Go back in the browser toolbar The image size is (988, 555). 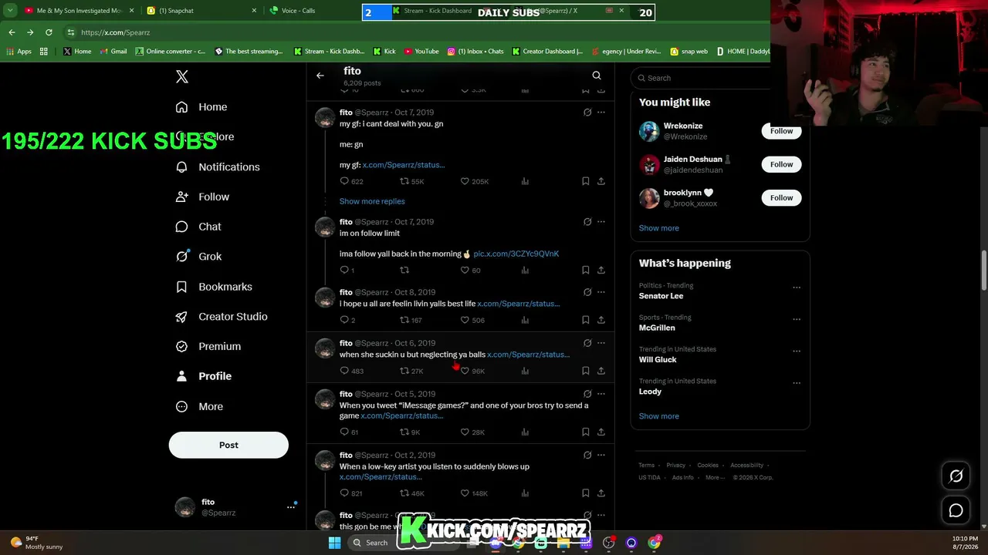point(12,32)
